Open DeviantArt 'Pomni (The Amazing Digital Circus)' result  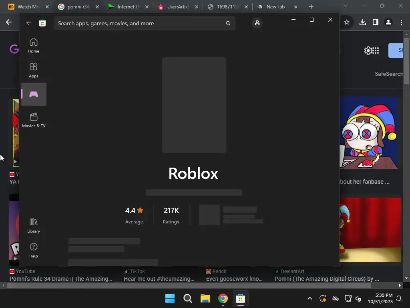327,279
